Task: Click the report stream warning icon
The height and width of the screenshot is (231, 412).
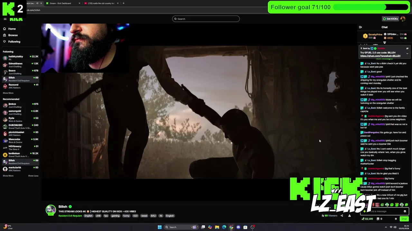Action: (x=350, y=216)
